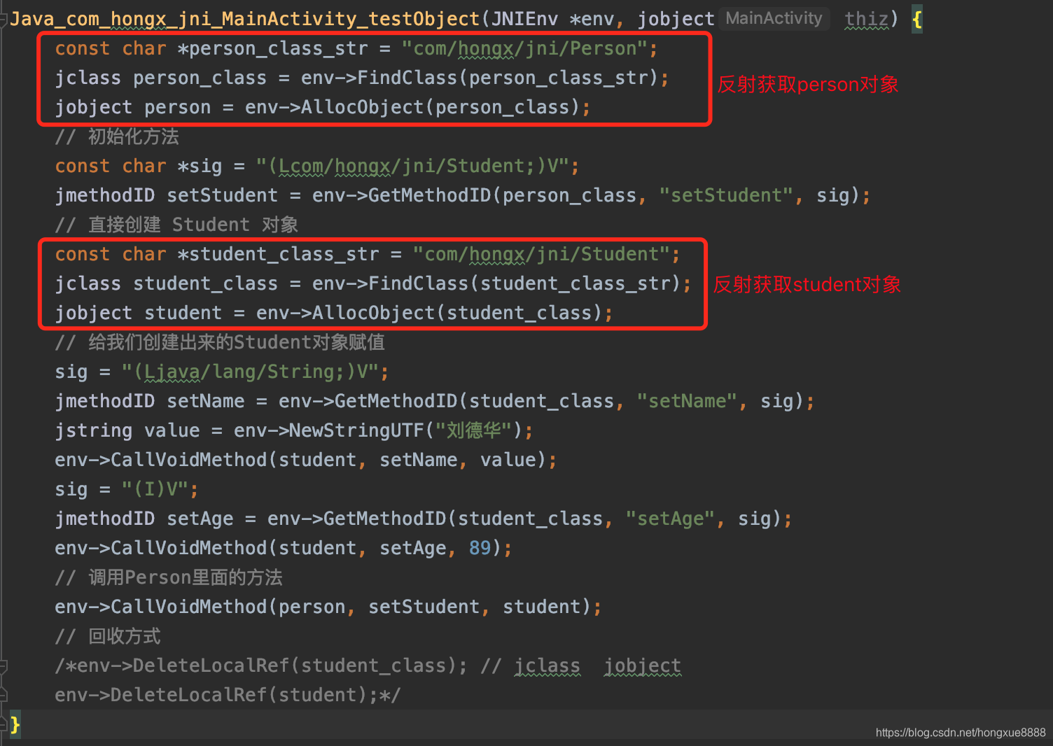The width and height of the screenshot is (1053, 746).
Task: Toggle fold marker beside env->DeleteLocalRef(student);*/ line
Action: pos(4,695)
